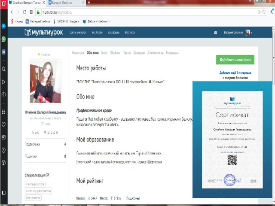Viewport: 275px width, 206px height.
Task: Open a new tab with the plus button
Action: pos(89,3)
